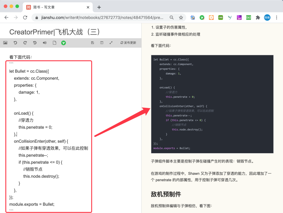Viewport: 283px width, 213px height.
Task: Click the blank document icon in editor toolbar
Action: [54, 43]
